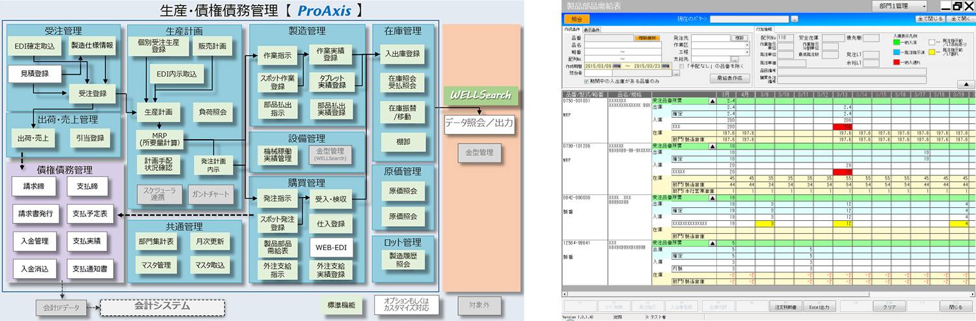Uncheck 期間中の入出庫がある品番のみ checkbox
The image size is (976, 321).
click(x=586, y=81)
